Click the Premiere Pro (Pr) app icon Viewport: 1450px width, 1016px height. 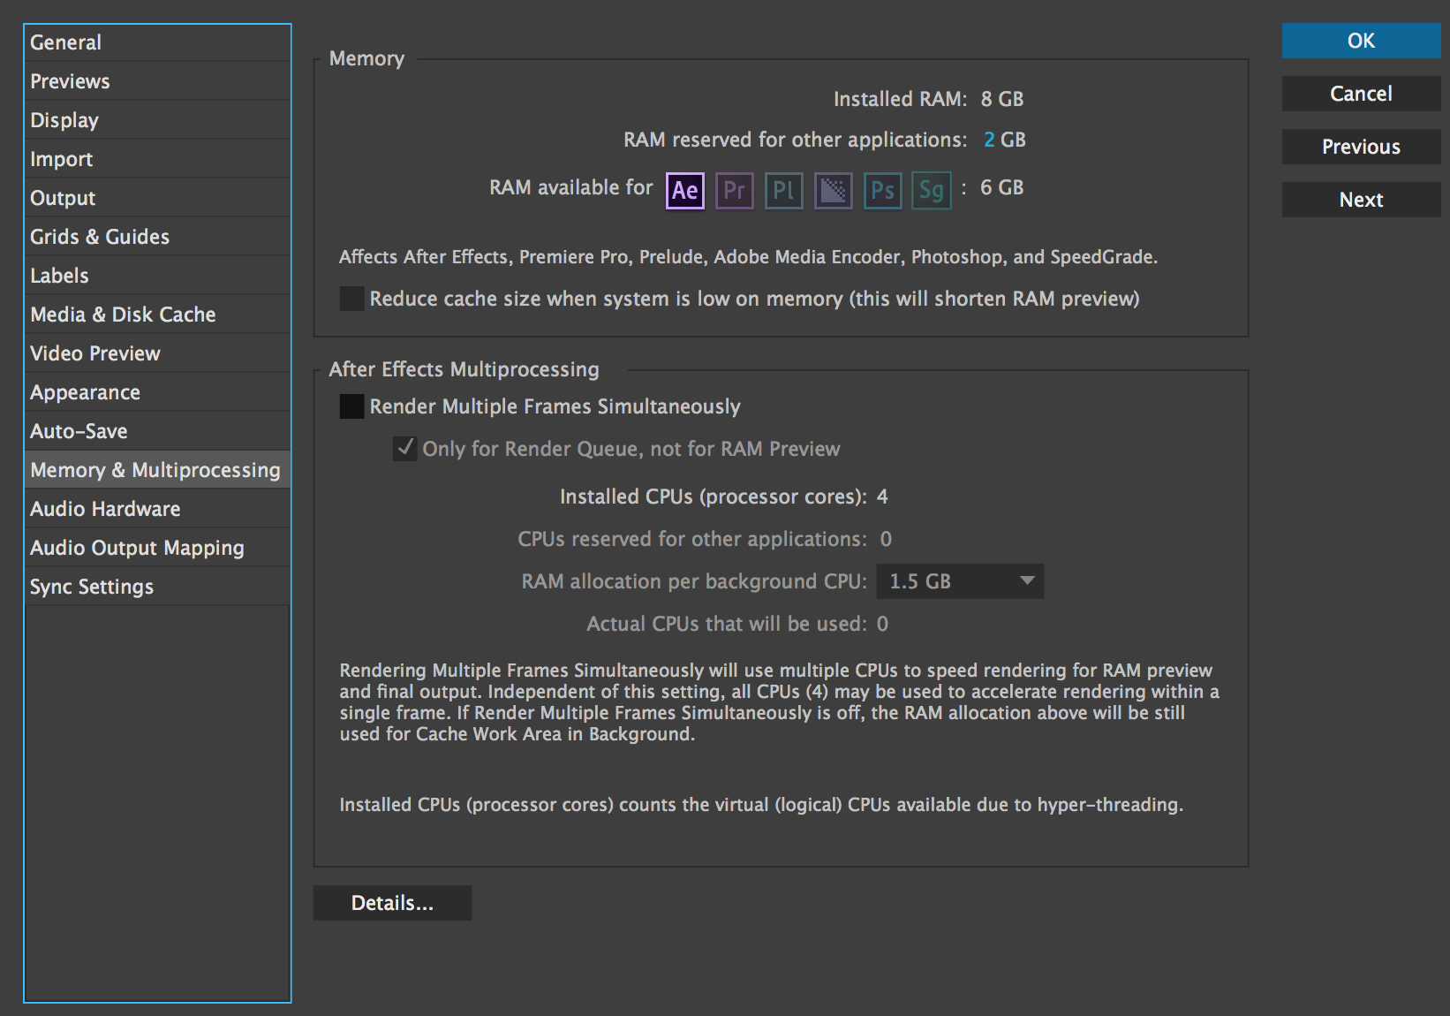pos(734,190)
